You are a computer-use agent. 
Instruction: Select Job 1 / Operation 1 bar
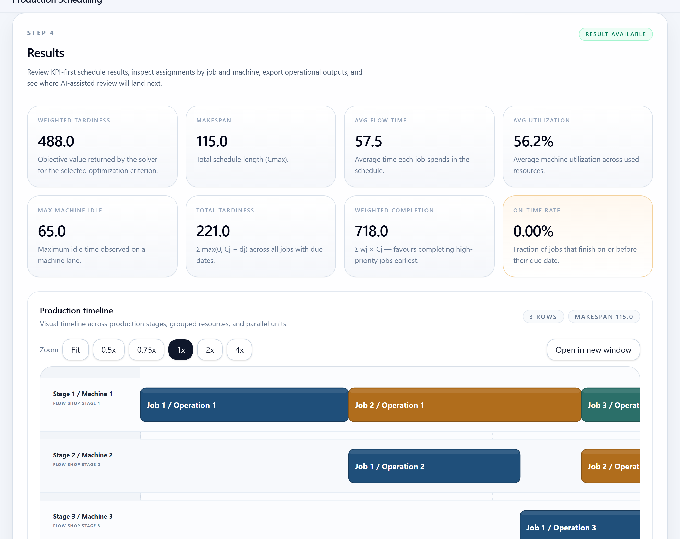click(x=245, y=405)
